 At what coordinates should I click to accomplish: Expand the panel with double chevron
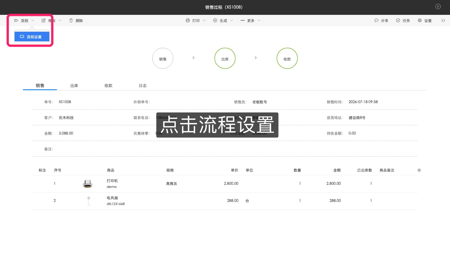443,21
